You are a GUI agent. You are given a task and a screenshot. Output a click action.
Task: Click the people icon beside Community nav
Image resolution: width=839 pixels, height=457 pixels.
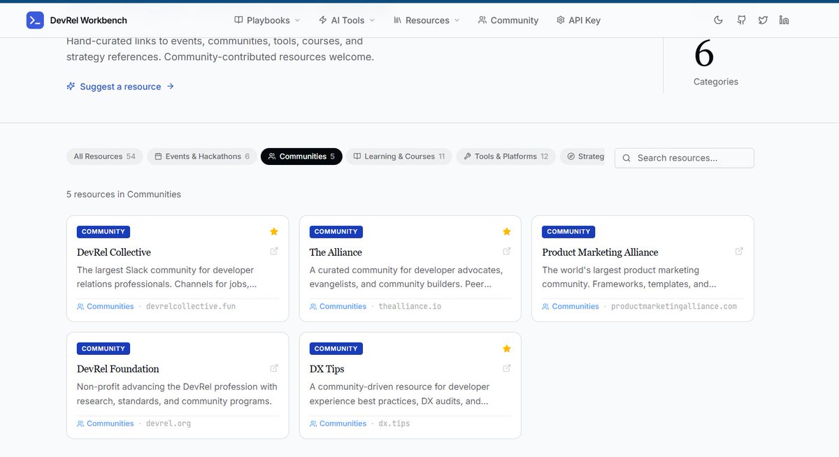(482, 20)
